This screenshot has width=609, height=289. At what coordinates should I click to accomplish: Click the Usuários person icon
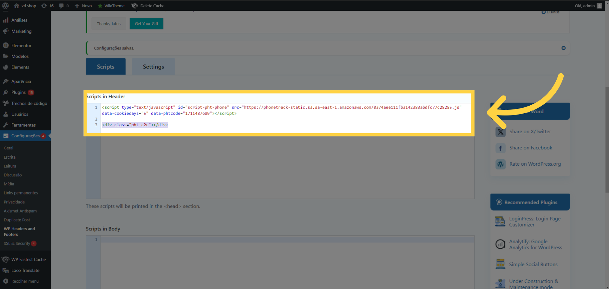pos(6,114)
